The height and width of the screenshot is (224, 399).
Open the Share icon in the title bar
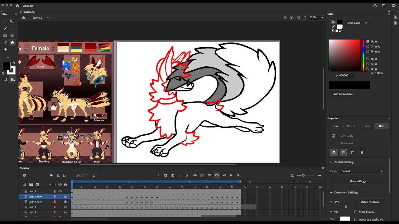point(375,6)
